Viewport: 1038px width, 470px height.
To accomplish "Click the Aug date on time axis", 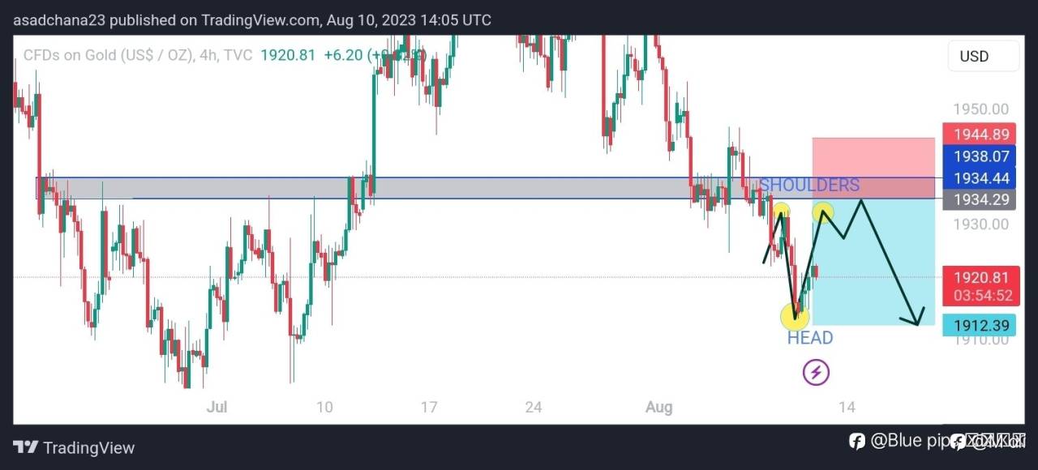I will [x=659, y=407].
